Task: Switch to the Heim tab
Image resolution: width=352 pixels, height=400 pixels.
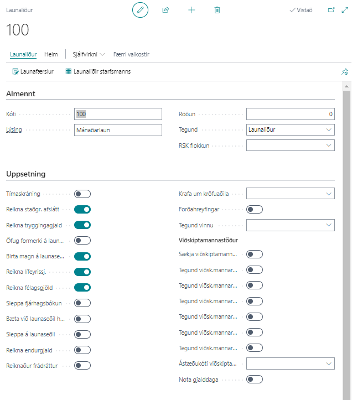Action: click(x=51, y=54)
